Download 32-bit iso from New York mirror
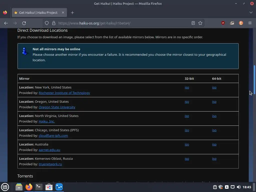The height and width of the screenshot is (192, 256). pos(187,87)
